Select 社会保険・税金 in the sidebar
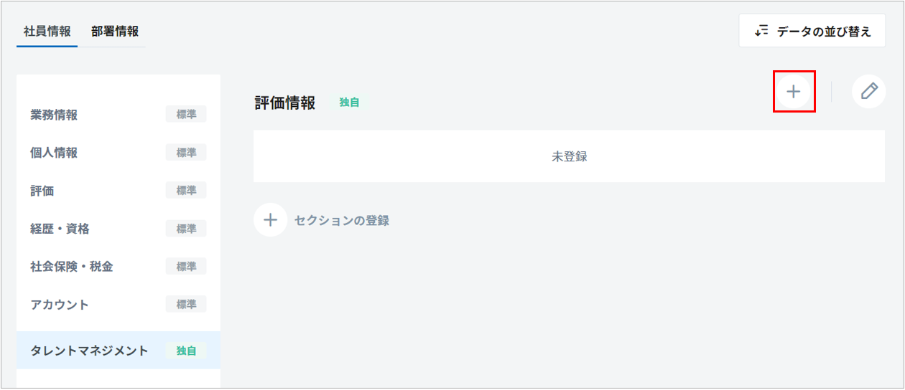 point(71,267)
